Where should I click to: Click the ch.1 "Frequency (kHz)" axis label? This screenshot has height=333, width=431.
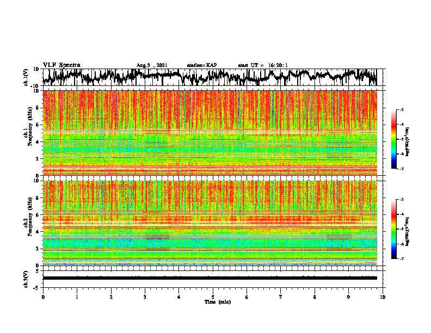[30, 126]
